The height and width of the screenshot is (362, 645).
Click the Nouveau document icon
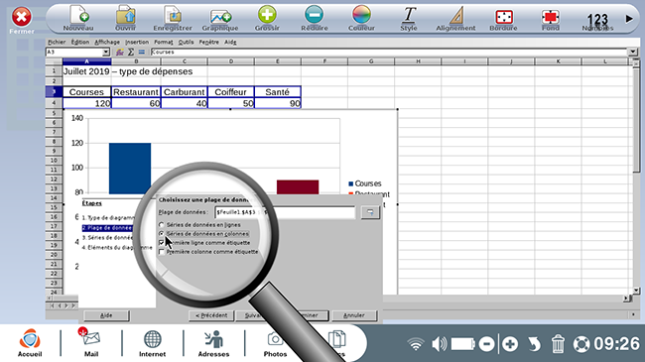click(78, 19)
